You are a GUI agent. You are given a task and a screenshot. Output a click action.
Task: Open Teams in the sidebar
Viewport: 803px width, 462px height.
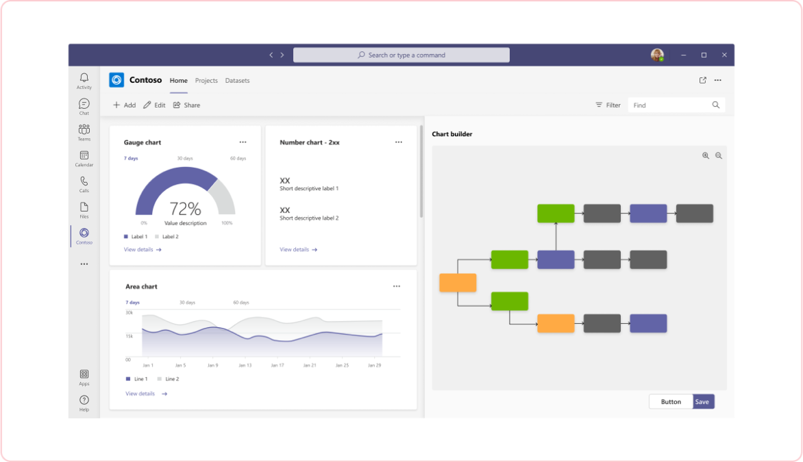click(84, 133)
